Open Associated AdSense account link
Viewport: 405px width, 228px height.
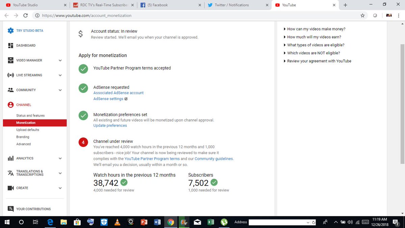tap(118, 93)
